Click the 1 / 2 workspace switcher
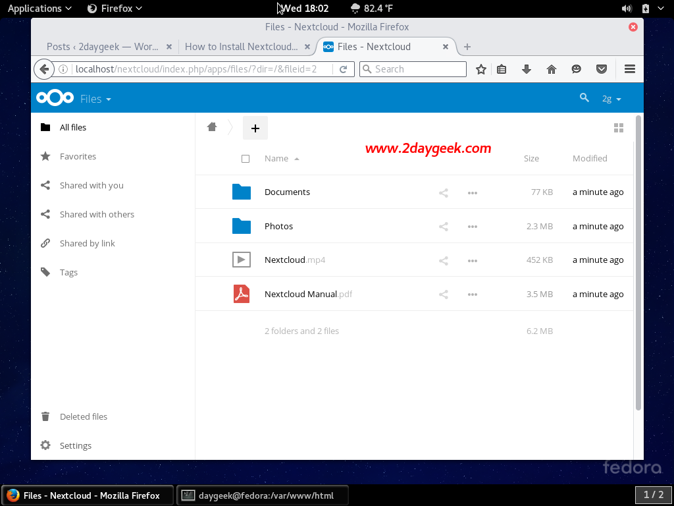 [x=654, y=495]
